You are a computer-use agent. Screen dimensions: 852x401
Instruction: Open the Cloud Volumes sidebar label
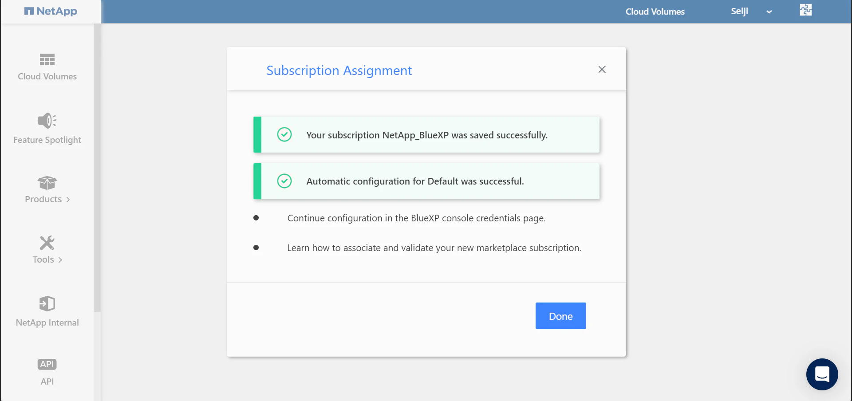pyautogui.click(x=47, y=76)
